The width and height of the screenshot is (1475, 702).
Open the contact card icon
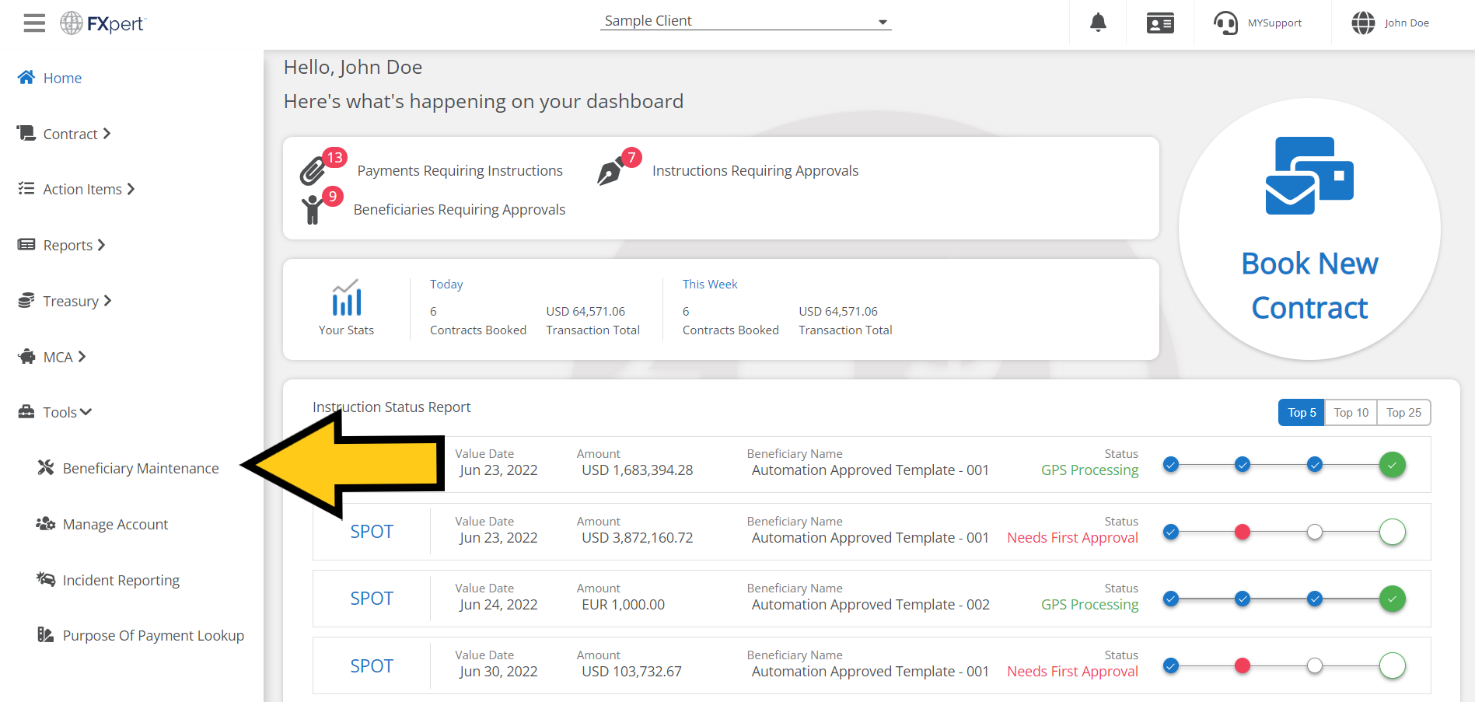pyautogui.click(x=1160, y=23)
